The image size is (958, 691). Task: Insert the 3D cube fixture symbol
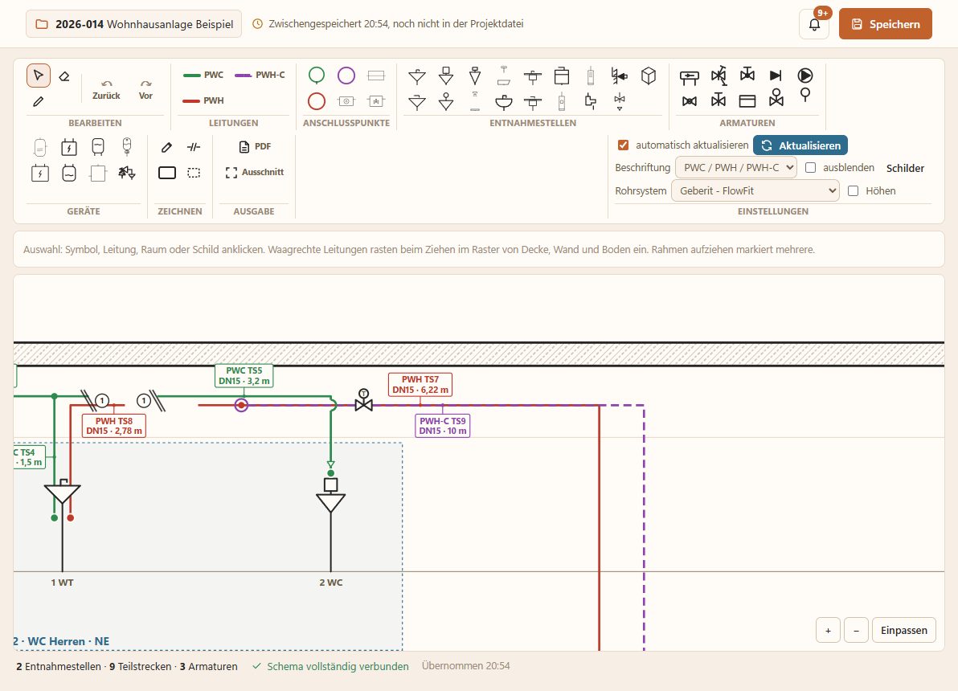tap(649, 76)
